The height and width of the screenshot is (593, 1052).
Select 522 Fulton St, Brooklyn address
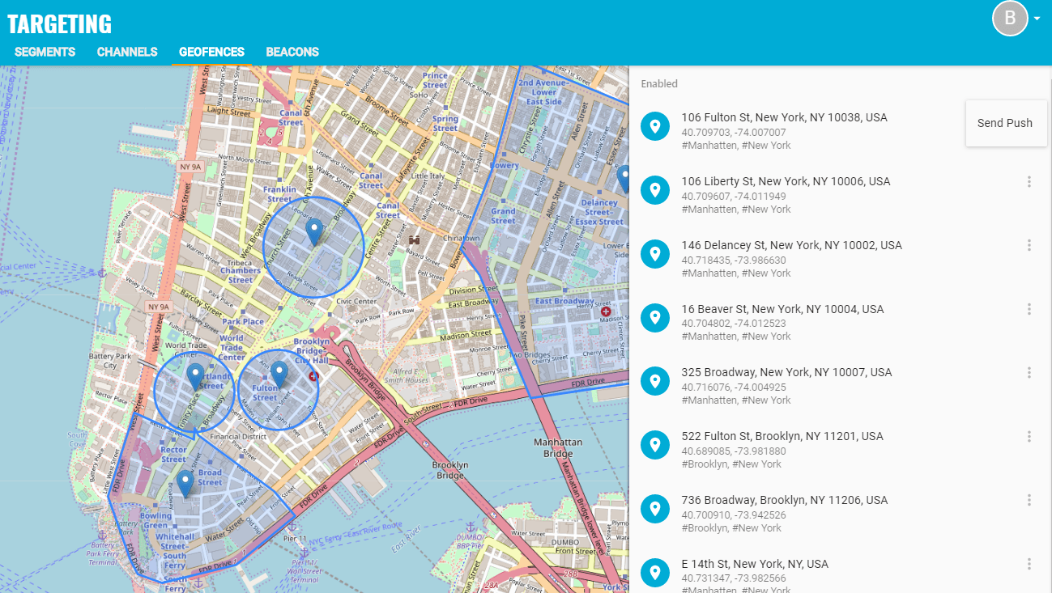coord(782,436)
